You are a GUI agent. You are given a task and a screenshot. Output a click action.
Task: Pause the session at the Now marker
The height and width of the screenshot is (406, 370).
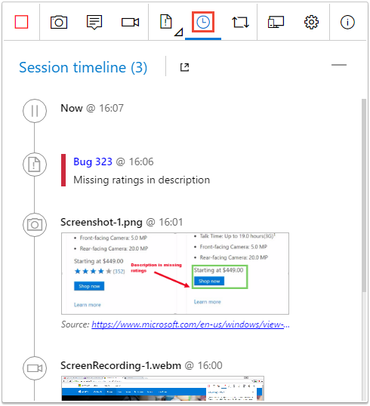(x=35, y=111)
